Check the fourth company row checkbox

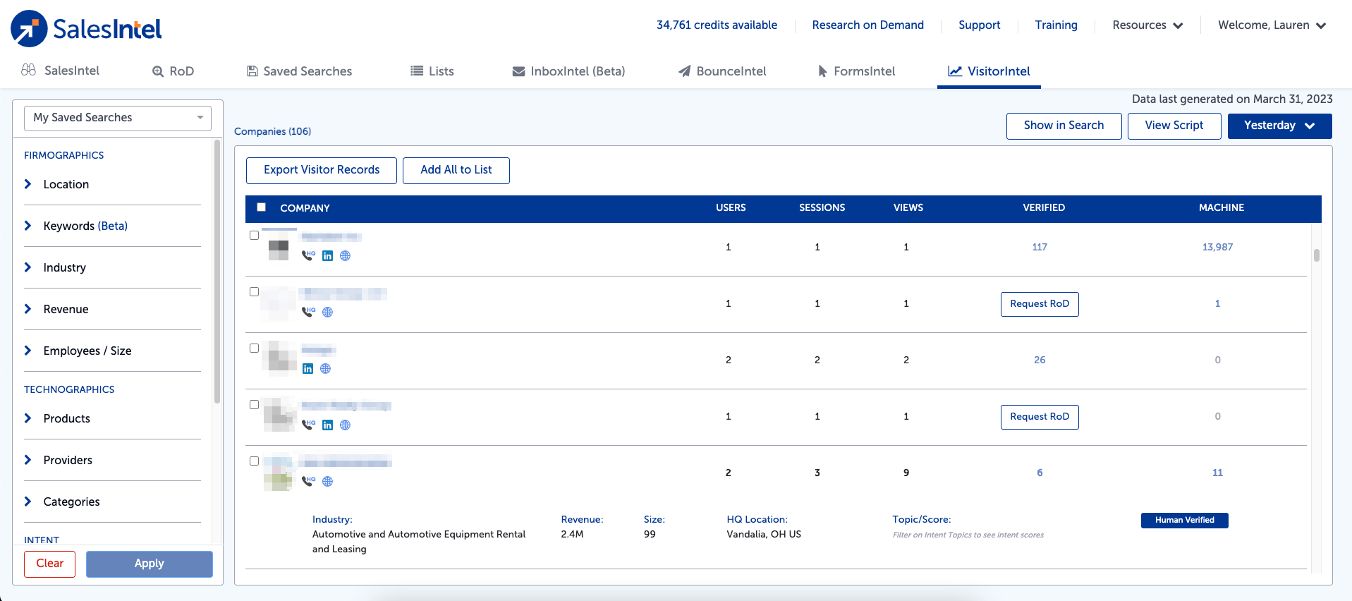(254, 405)
